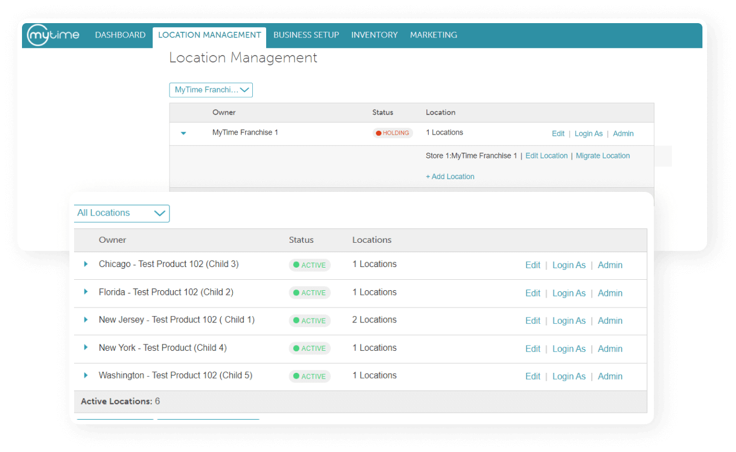Click the "Active Locations: 6" footer text
Screen dimensions: 736x452
click(x=120, y=401)
